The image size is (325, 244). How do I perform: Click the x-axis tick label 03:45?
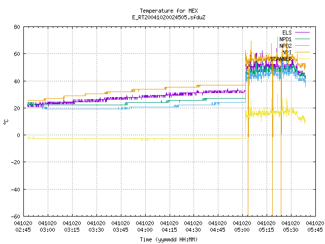coord(121,230)
